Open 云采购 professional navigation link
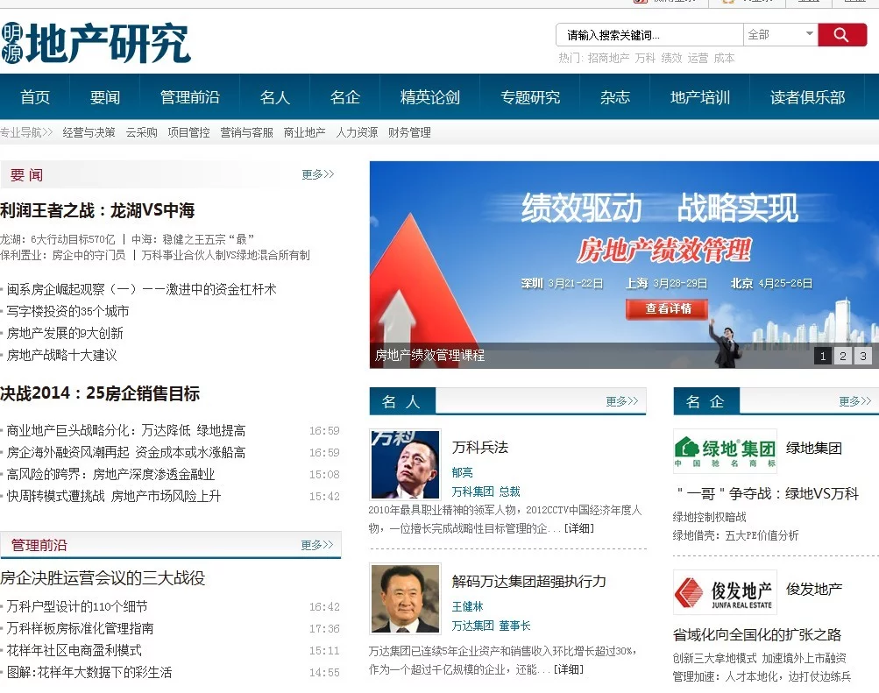Viewport: 879px width, 693px height. coord(141,132)
